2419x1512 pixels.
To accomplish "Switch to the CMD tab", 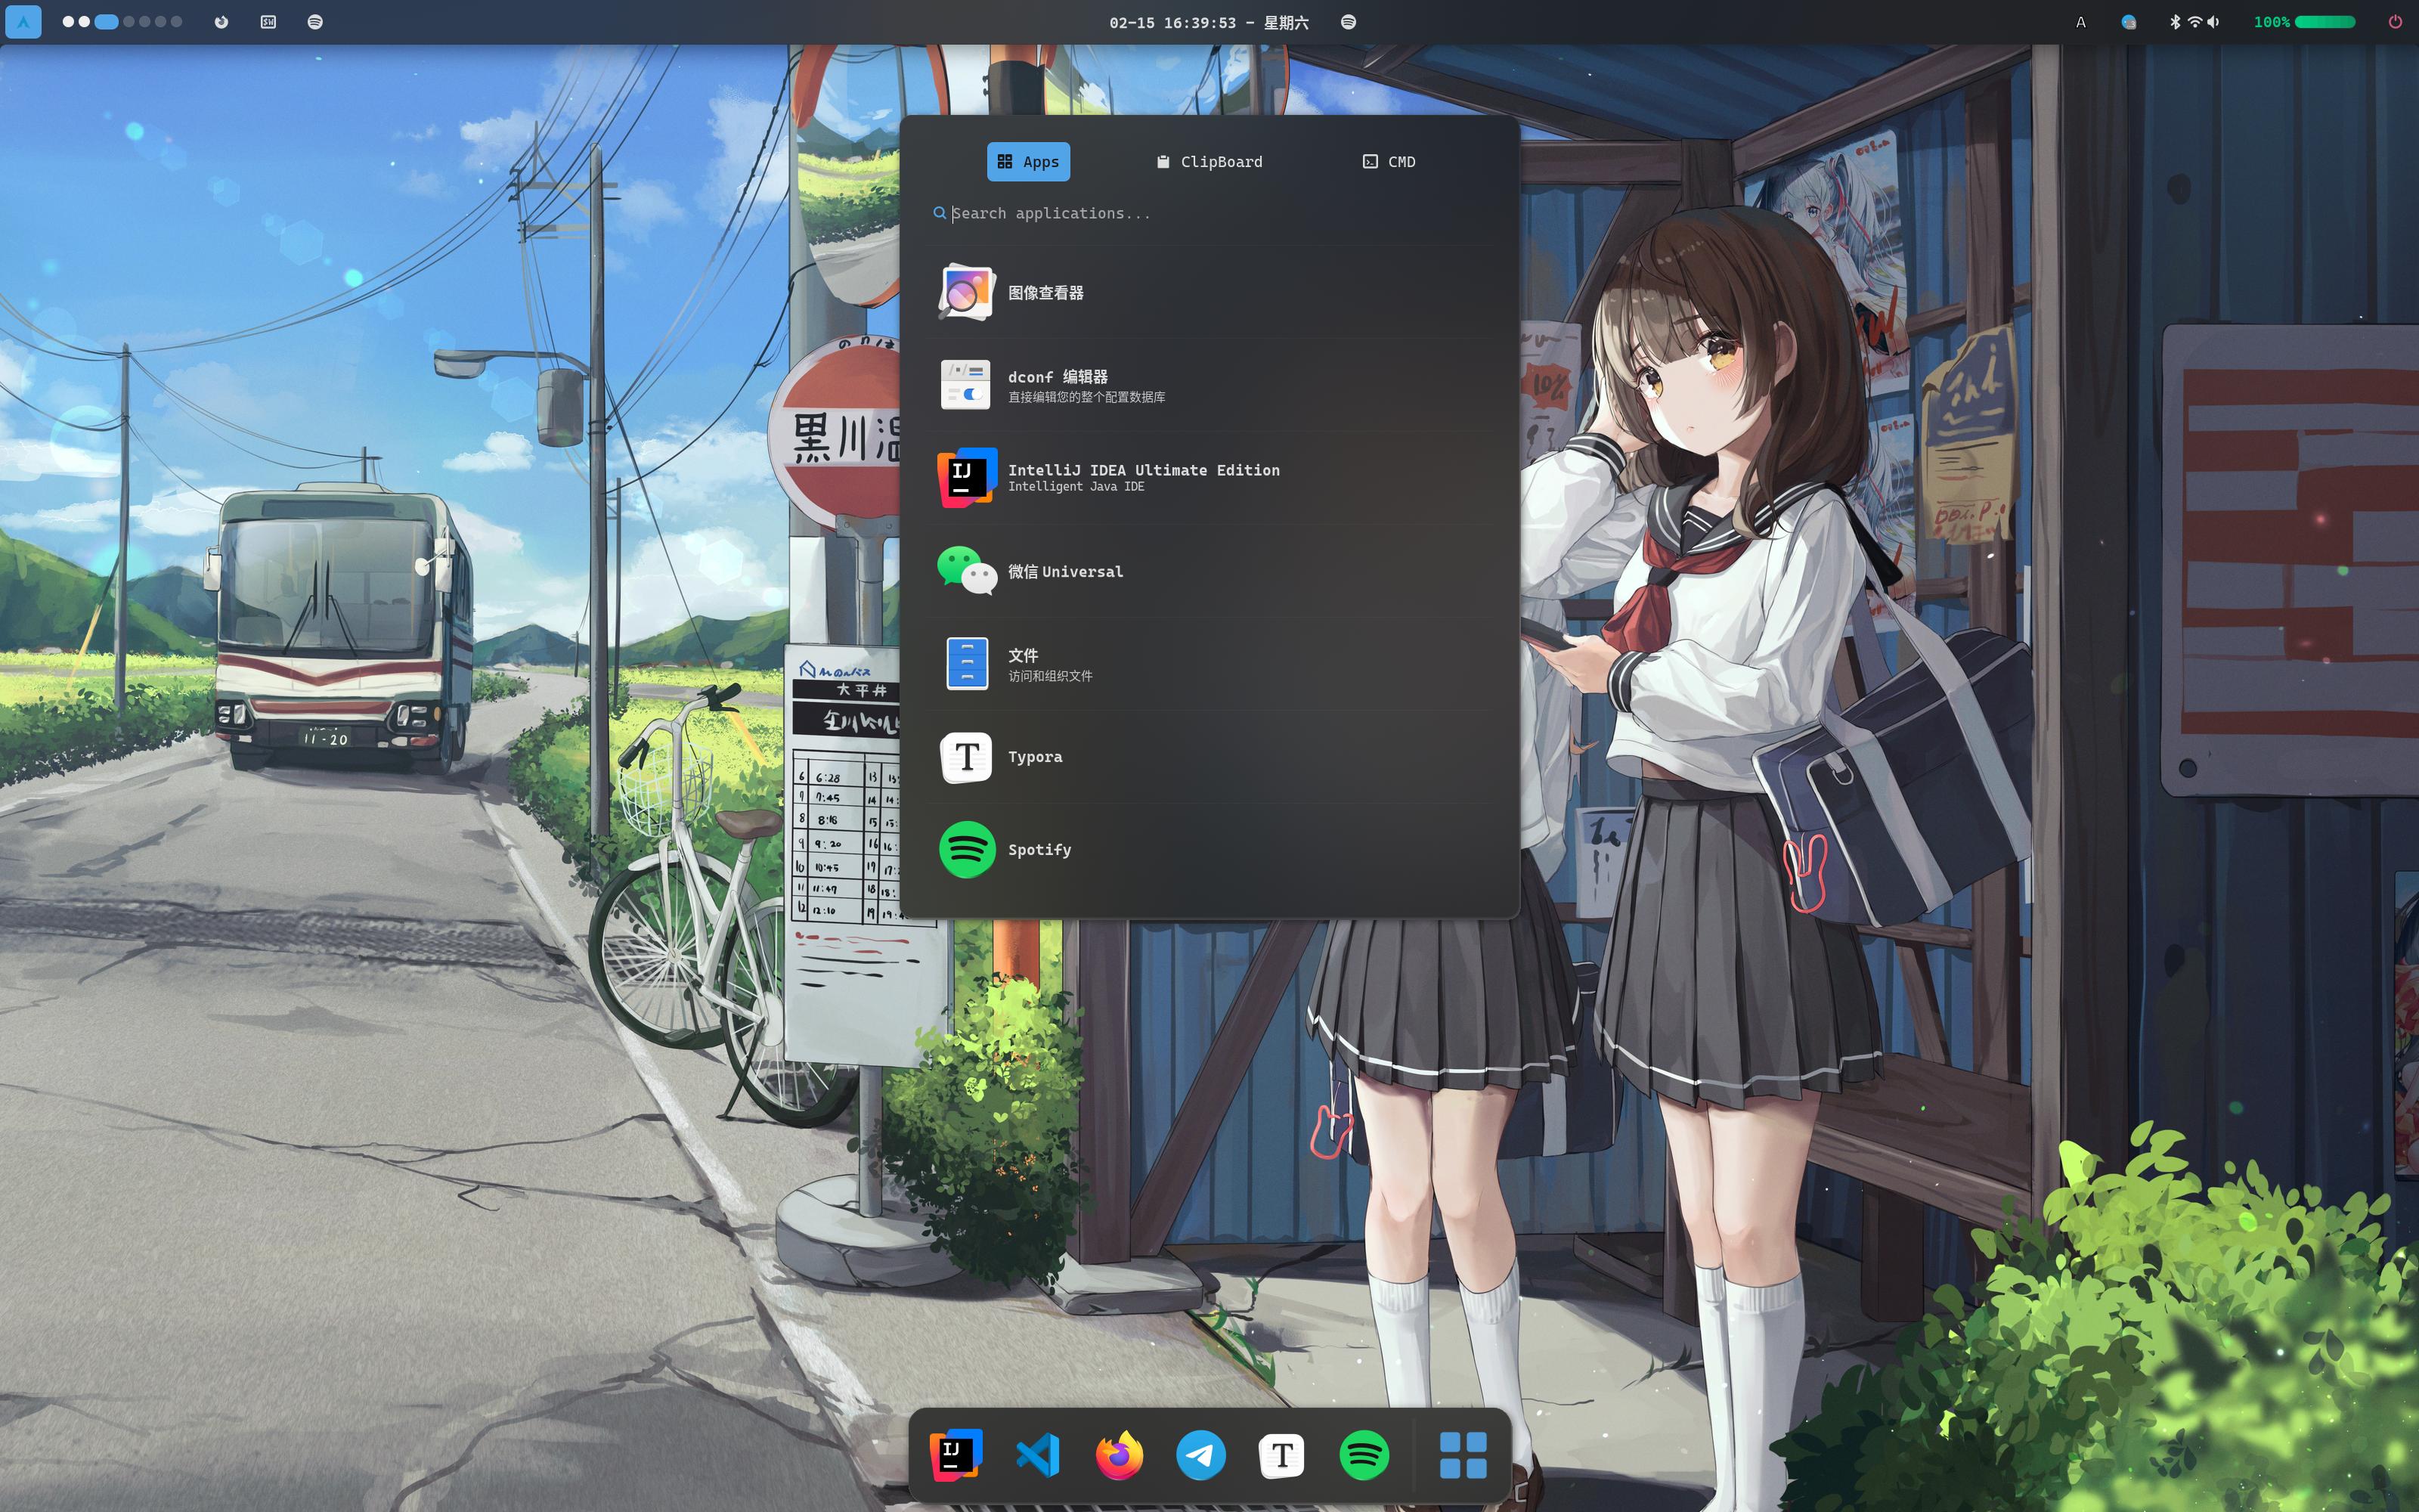I will coord(1389,162).
